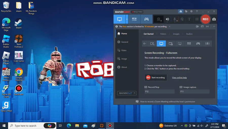Choose gamepad game mode in mode row
Viewport: 228px width, 129px height.
[x=198, y=44]
